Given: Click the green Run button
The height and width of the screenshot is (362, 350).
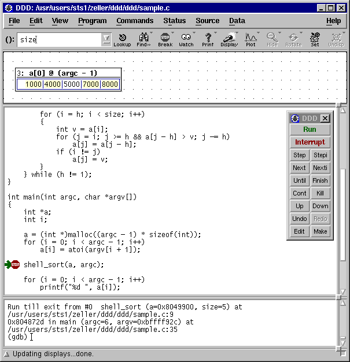Looking at the screenshot, I should click(310, 130).
